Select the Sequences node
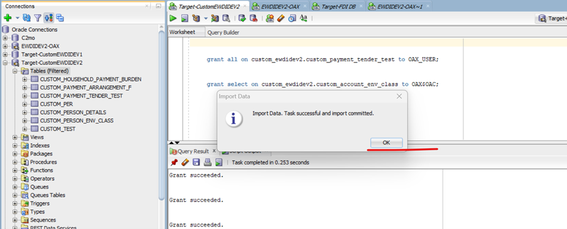 tap(43, 220)
